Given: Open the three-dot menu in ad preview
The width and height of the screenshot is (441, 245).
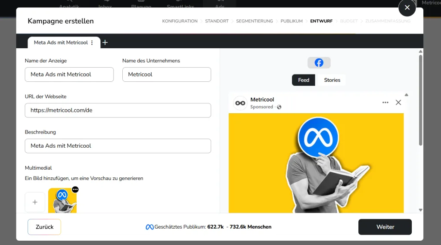Looking at the screenshot, I should 385,102.
